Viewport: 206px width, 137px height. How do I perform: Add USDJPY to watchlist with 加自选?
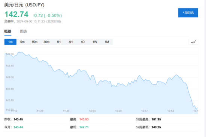pyautogui.click(x=188, y=13)
